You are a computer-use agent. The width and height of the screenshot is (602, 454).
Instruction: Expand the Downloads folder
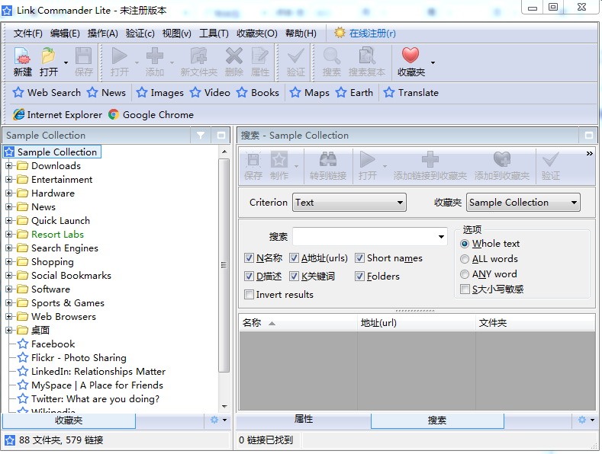(9, 165)
